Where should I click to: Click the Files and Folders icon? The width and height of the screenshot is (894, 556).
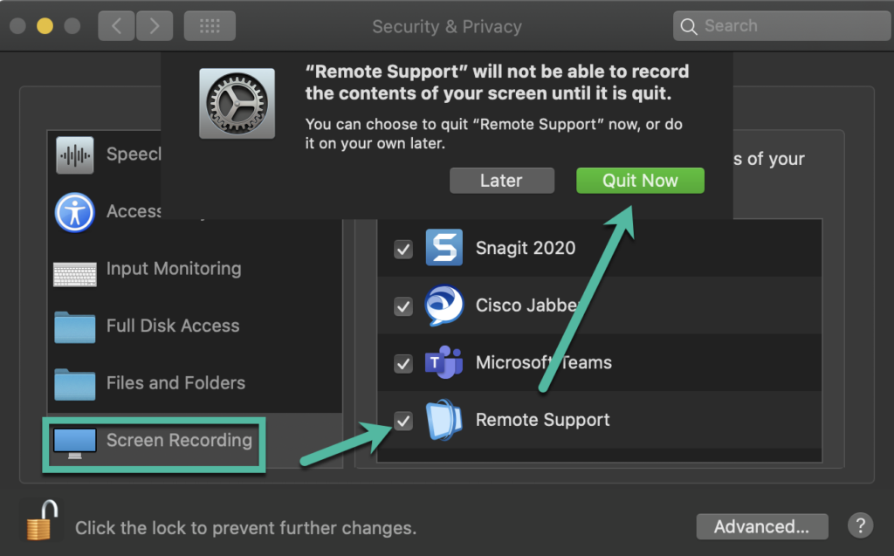point(74,382)
